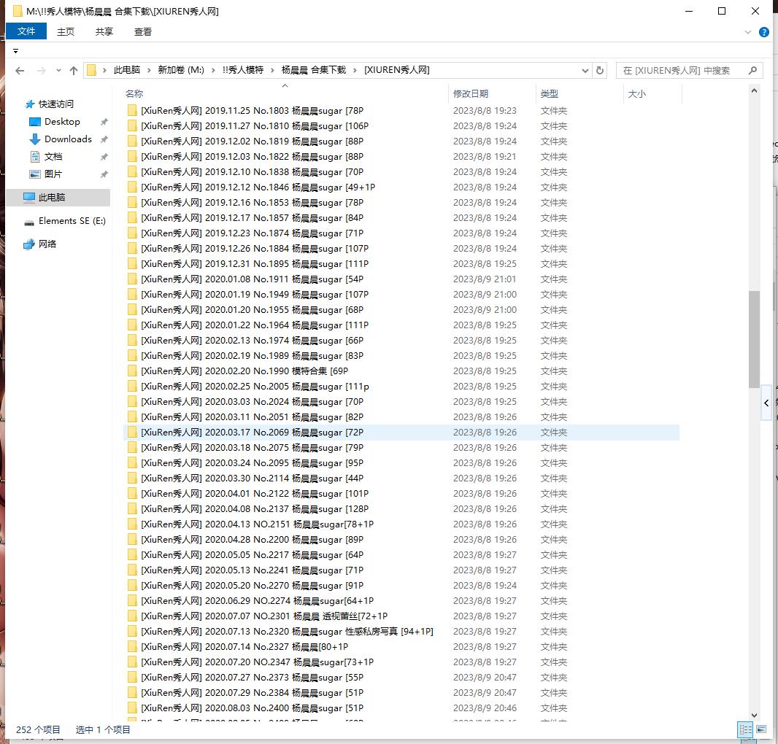
Task: Select folder 2020.07.07 NO.2301 [72+1P
Action: point(264,616)
